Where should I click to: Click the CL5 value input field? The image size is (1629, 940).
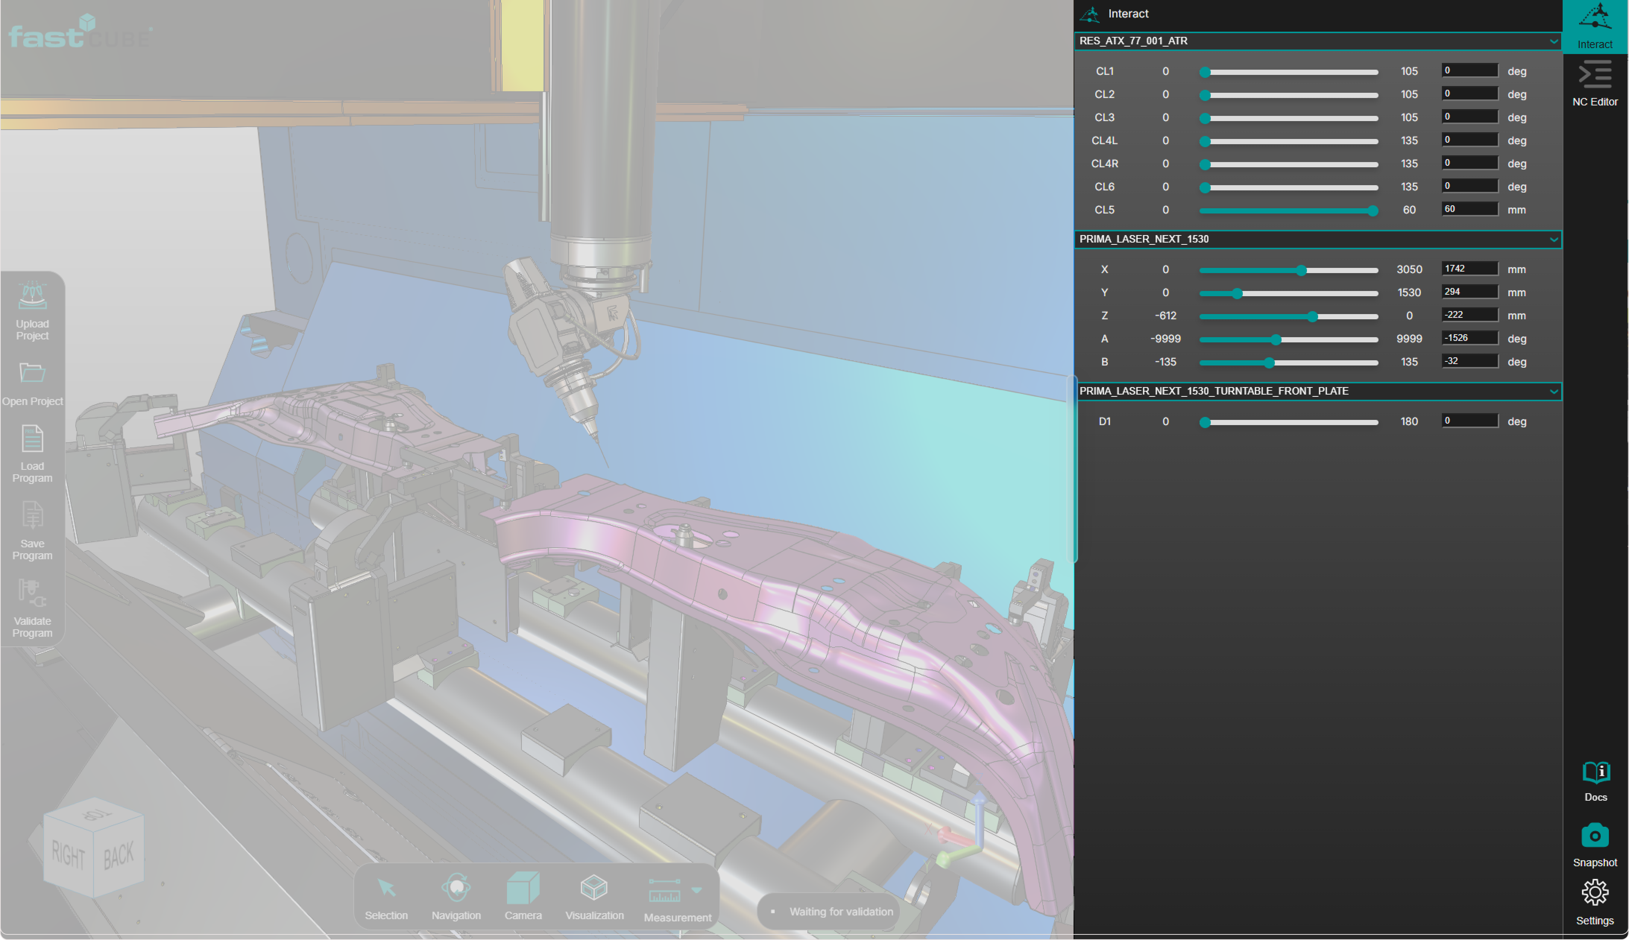[x=1469, y=209]
